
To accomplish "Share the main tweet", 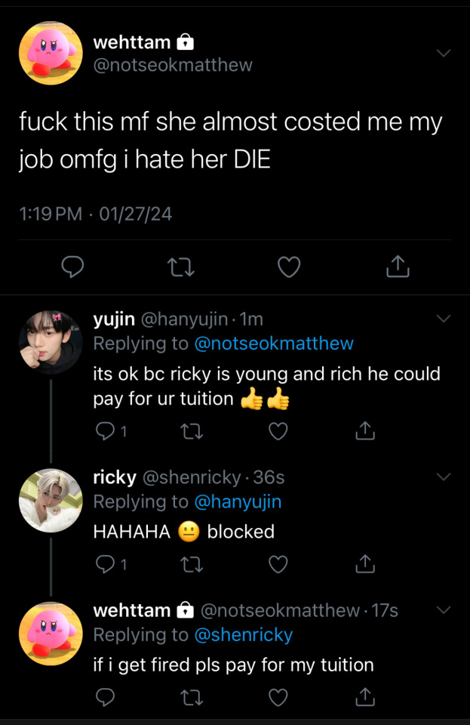I will (398, 266).
